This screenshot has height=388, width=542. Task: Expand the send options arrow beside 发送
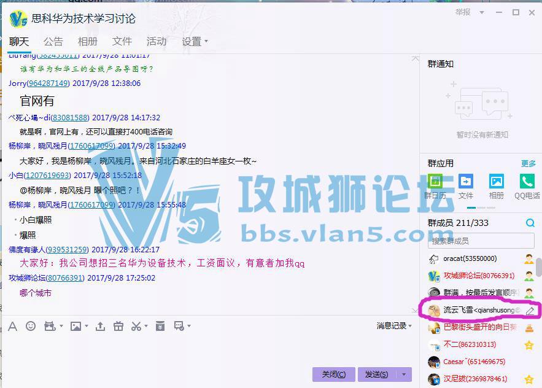[404, 374]
